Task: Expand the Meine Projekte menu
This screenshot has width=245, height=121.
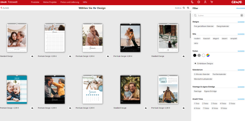Action: [50, 2]
